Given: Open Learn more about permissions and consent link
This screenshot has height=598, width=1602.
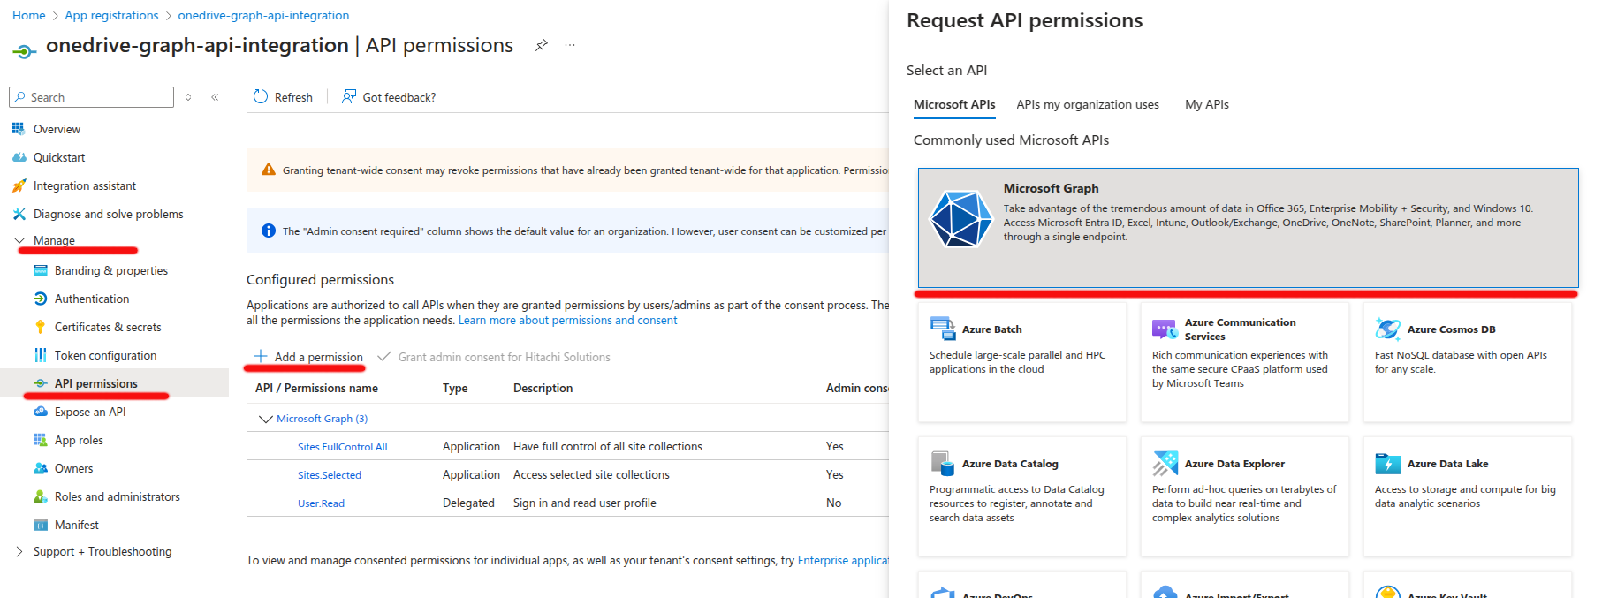Looking at the screenshot, I should pos(567,320).
